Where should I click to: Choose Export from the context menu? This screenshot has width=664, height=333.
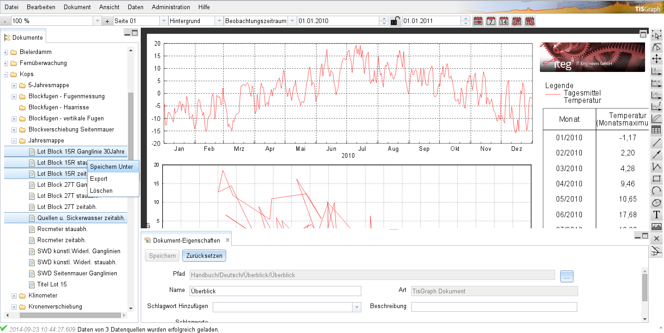[x=99, y=178]
